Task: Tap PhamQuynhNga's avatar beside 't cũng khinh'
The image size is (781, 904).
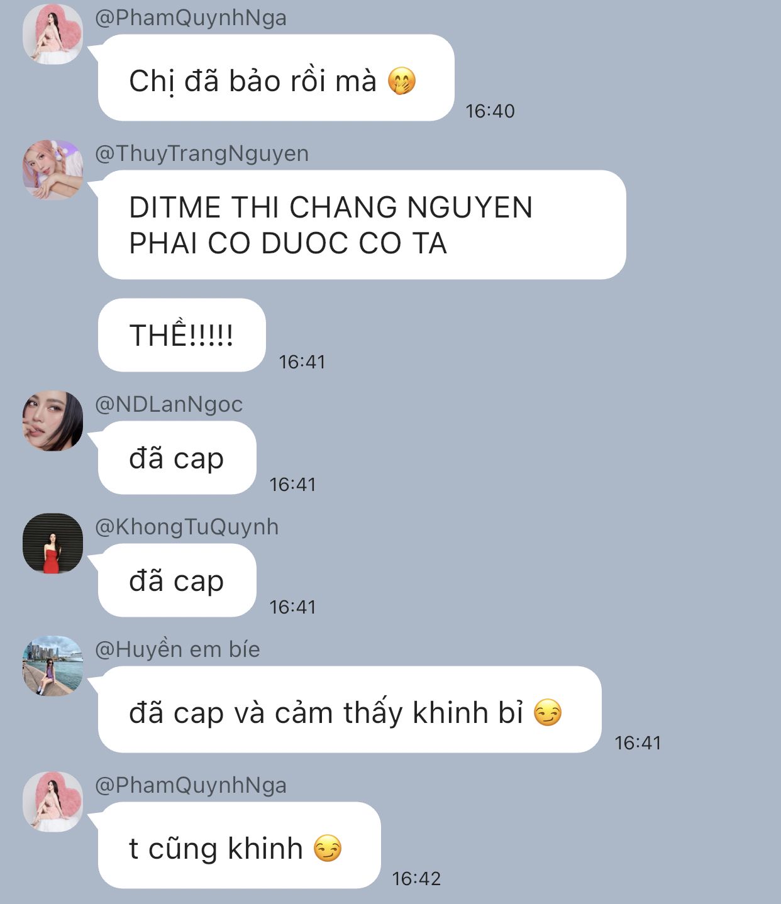Action: pyautogui.click(x=53, y=802)
